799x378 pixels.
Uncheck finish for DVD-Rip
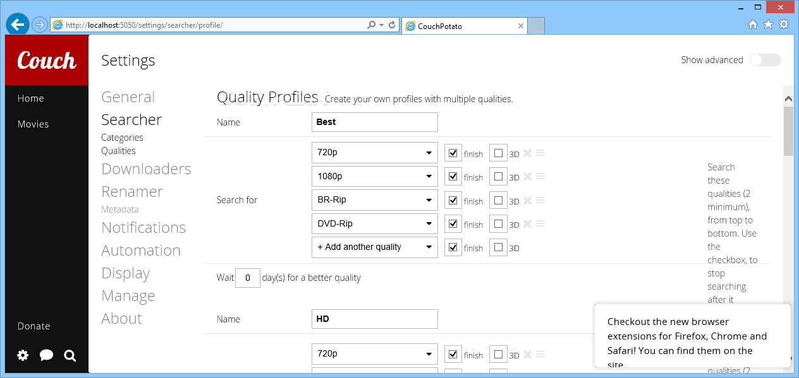pos(453,223)
